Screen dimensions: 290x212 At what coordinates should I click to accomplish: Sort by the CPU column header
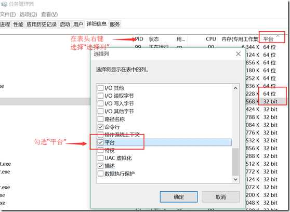211,39
